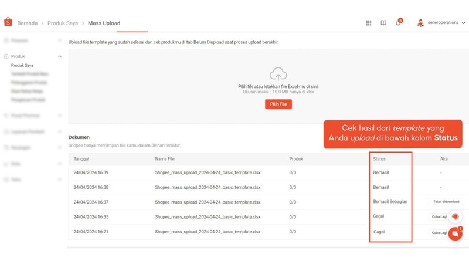Image resolution: width=469 pixels, height=264 pixels.
Task: Click the Pilih File button
Action: 278,104
